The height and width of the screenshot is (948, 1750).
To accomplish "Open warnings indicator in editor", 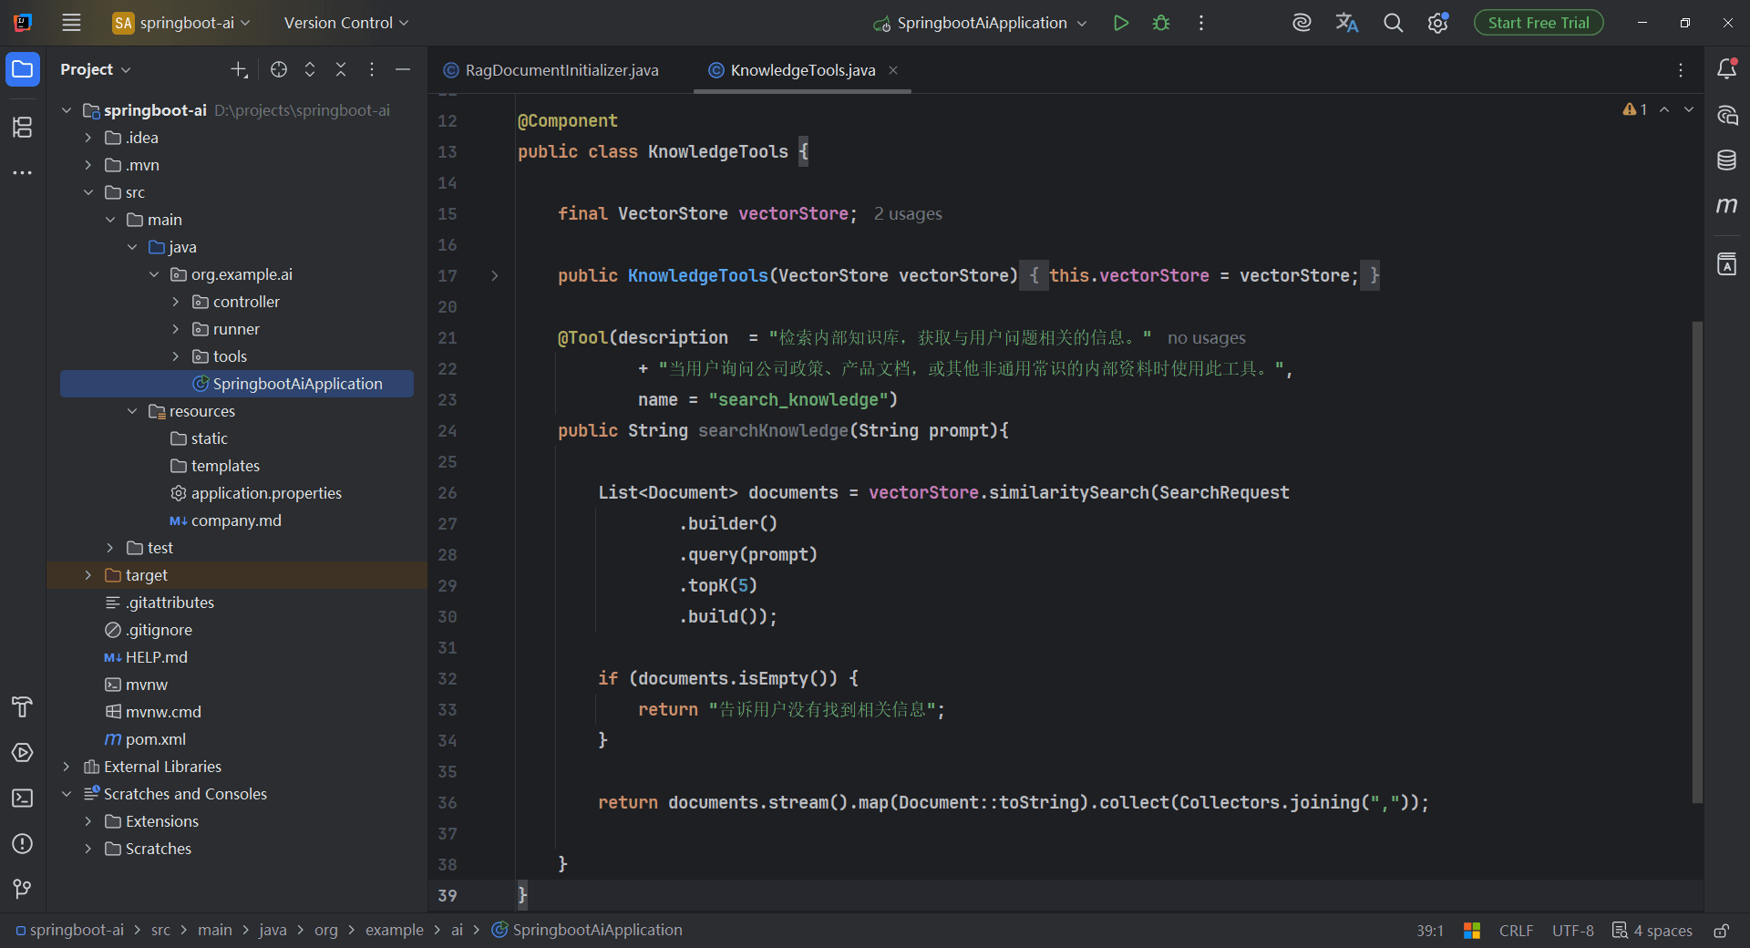I will (x=1635, y=109).
